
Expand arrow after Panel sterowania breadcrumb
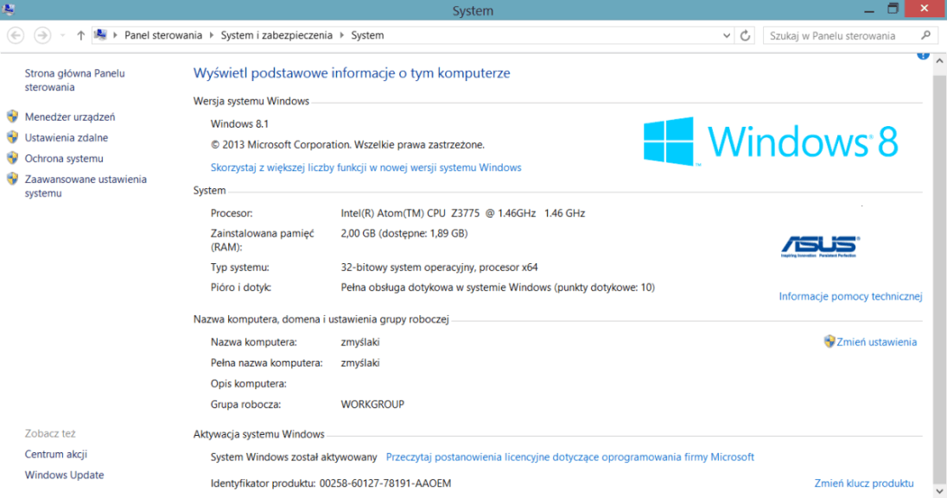point(212,35)
